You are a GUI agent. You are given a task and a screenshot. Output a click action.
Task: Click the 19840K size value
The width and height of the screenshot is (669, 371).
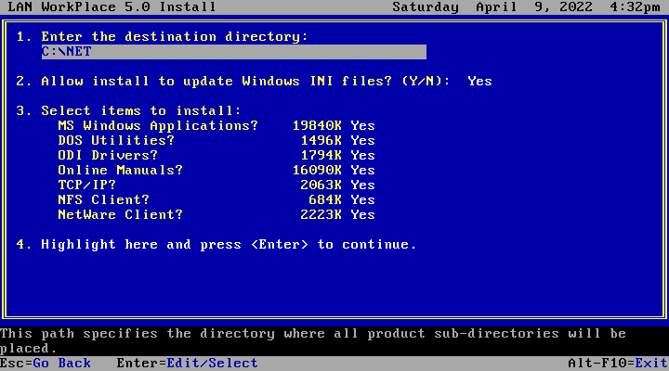pyautogui.click(x=317, y=125)
